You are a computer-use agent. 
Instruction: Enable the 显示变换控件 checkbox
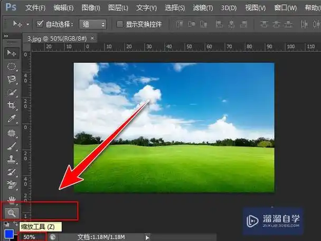pyautogui.click(x=120, y=24)
